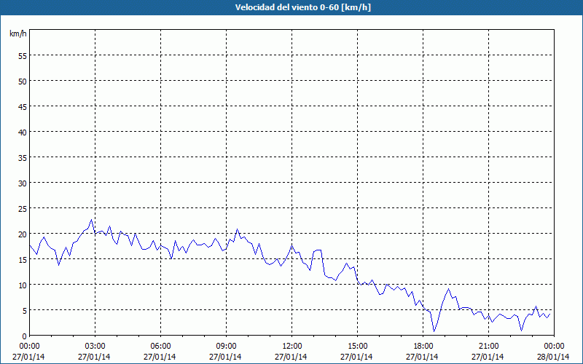This screenshot has width=583, height=364.
Task: Click the 50 label on the y-axis
Action: tap(22, 81)
